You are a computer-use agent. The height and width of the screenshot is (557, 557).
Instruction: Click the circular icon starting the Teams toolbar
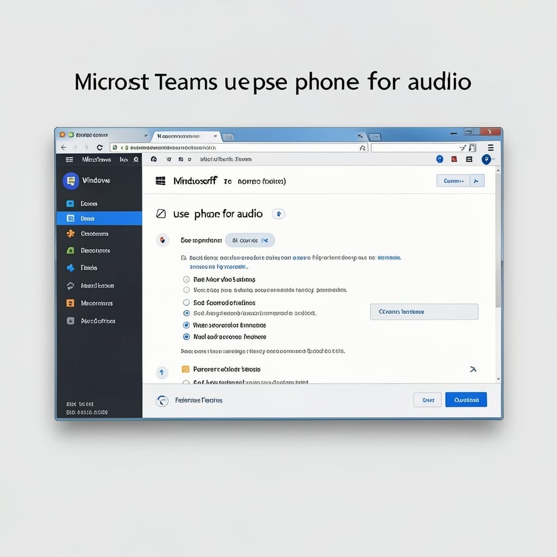tap(154, 159)
